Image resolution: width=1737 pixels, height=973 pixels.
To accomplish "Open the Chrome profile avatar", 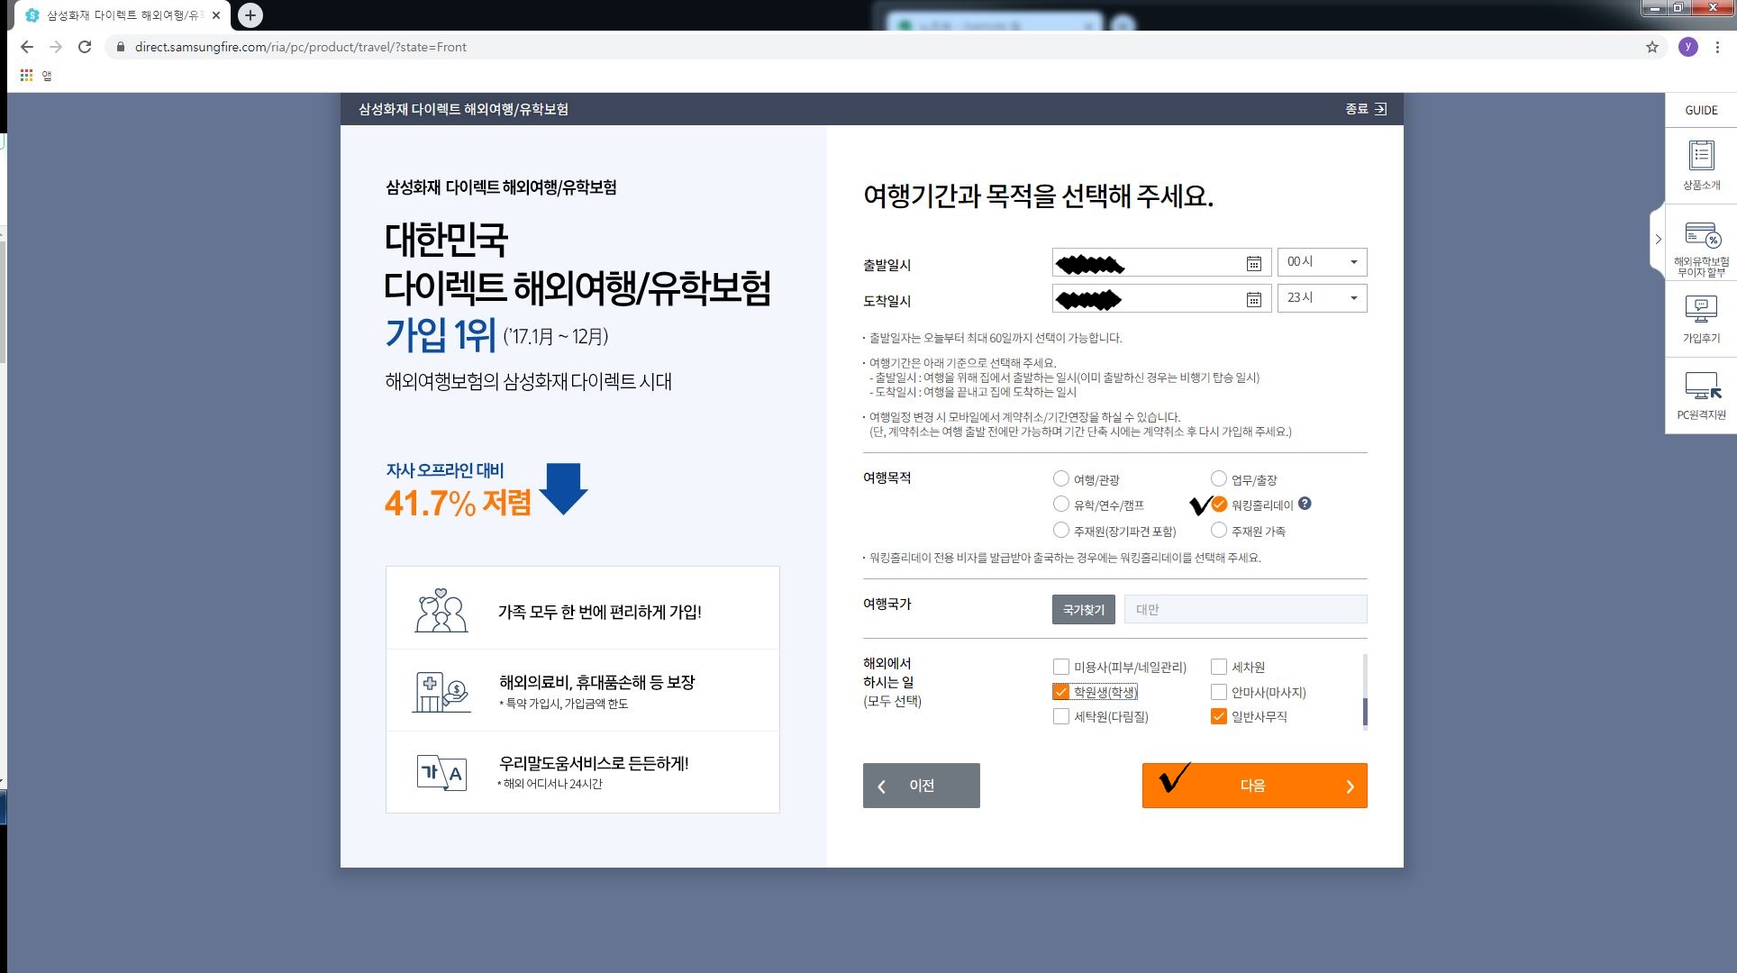I will tap(1688, 47).
